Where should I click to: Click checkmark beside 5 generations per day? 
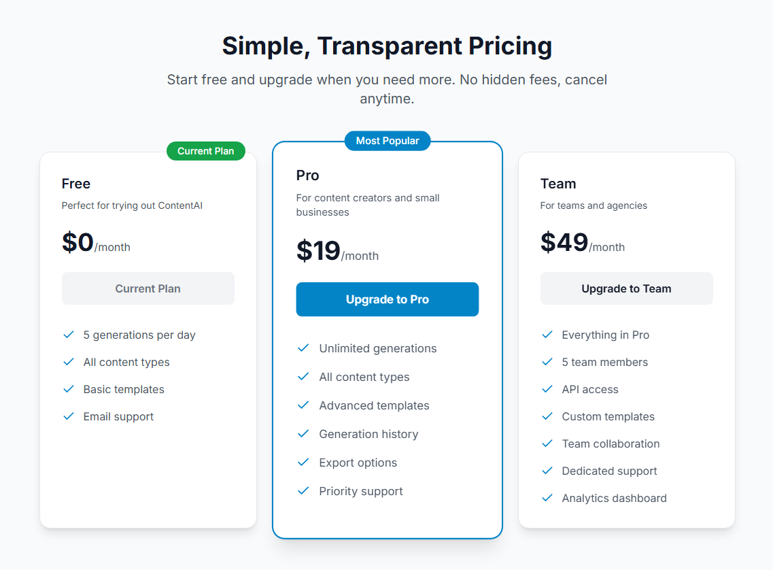(68, 335)
